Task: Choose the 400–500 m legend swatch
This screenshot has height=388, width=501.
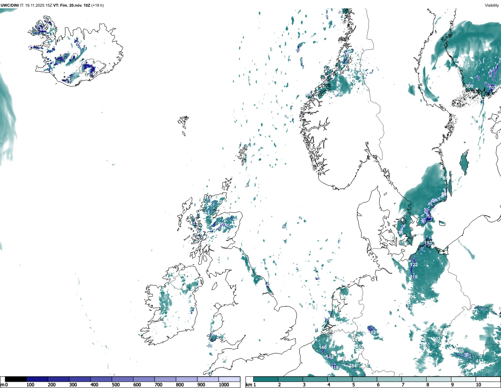Action: pos(101,379)
